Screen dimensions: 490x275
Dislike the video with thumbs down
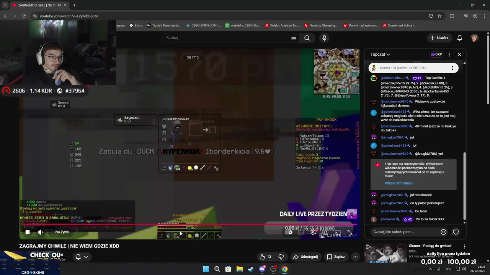(x=281, y=257)
